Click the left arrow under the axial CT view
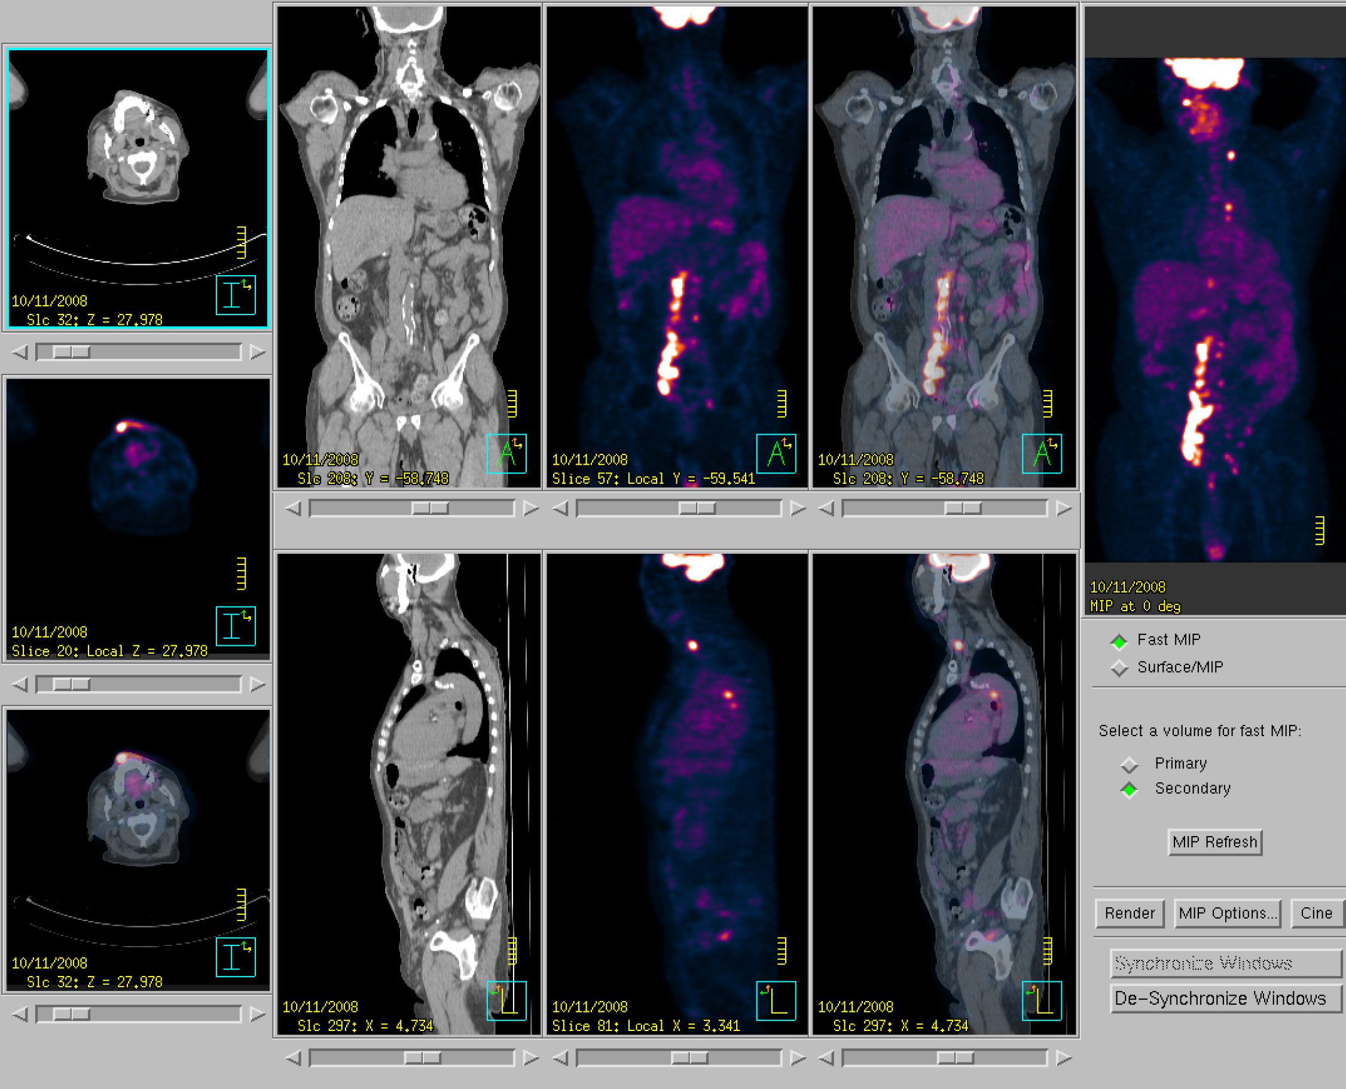1346x1089 pixels. [x=20, y=352]
